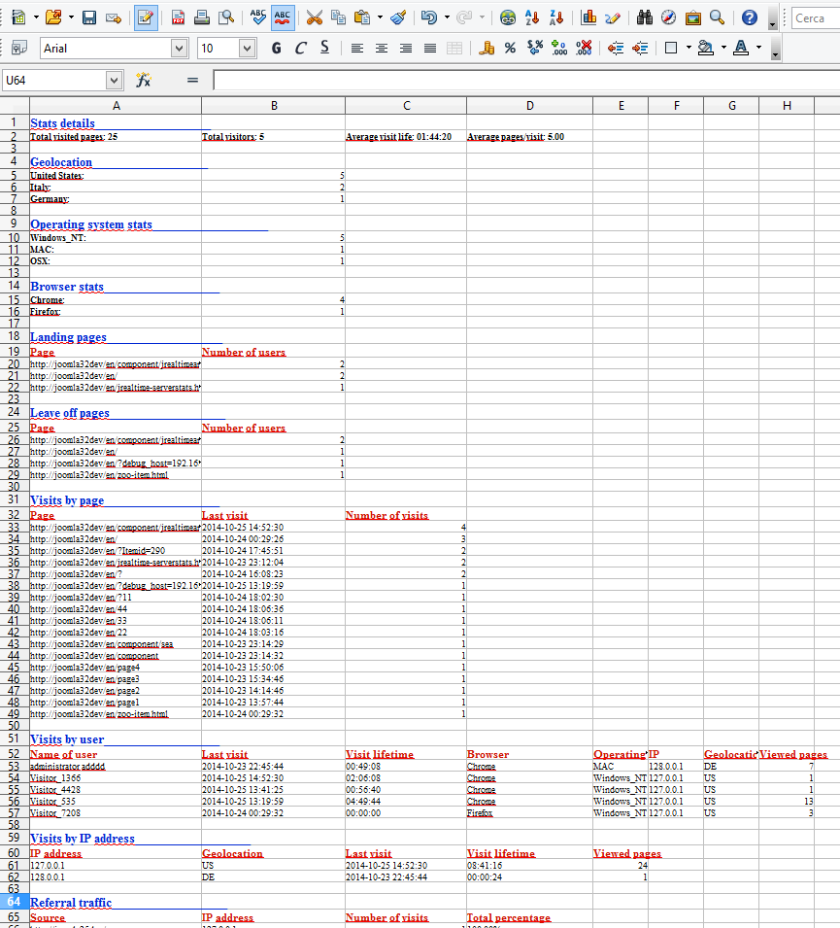Viewport: 840px width, 928px height.
Task: Open Styles and Formatting panel
Action: pyautogui.click(x=18, y=48)
